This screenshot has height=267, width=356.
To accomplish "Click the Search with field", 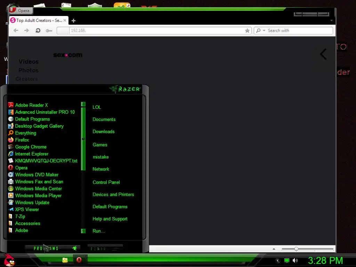I will [x=300, y=31].
